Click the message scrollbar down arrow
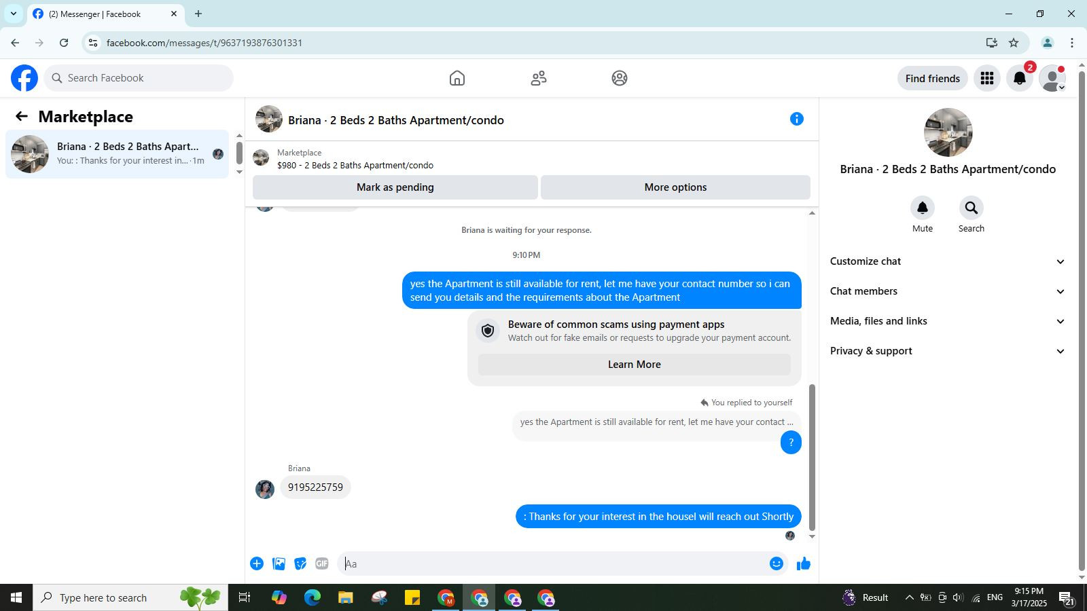Screen dimensions: 1087x611 click(x=812, y=537)
